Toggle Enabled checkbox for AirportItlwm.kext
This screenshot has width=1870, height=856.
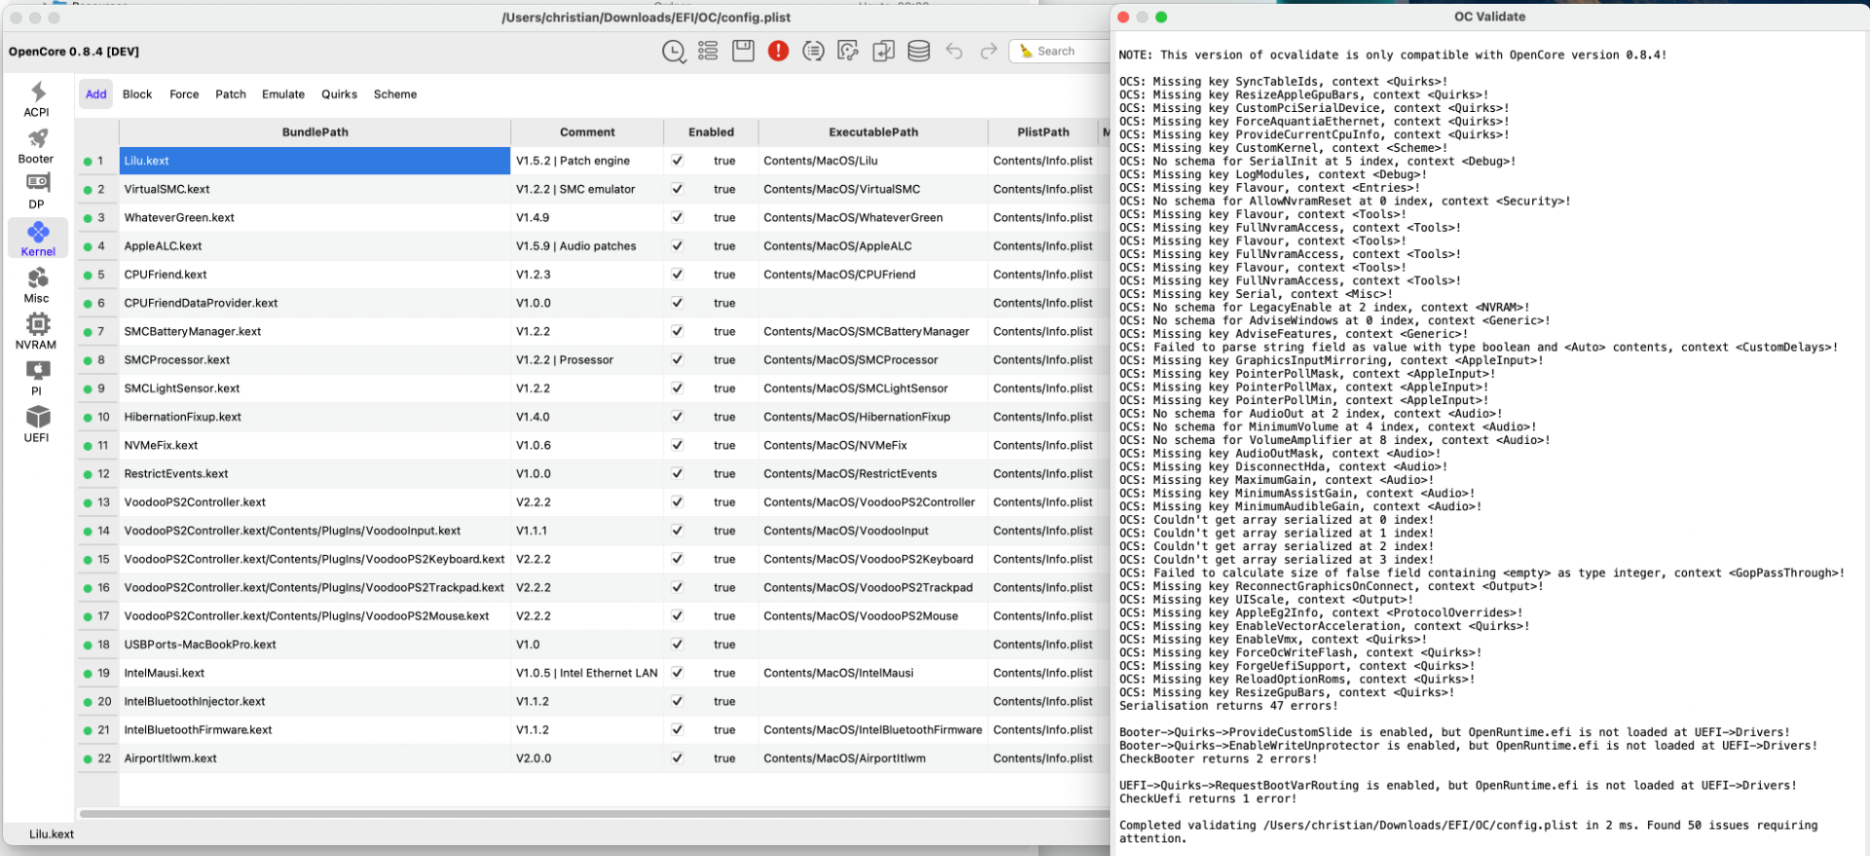click(677, 758)
